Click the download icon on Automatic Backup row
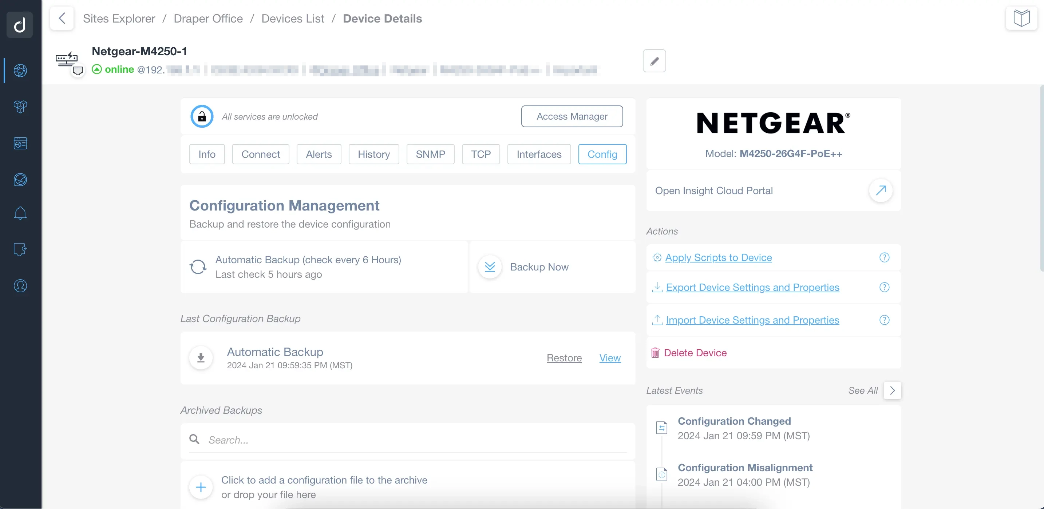 pos(201,357)
